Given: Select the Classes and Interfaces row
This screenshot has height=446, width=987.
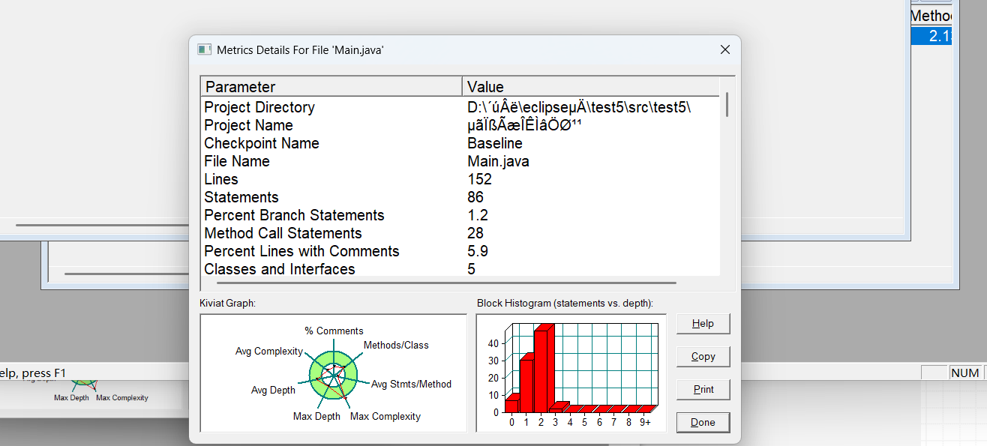Looking at the screenshot, I should pyautogui.click(x=460, y=269).
